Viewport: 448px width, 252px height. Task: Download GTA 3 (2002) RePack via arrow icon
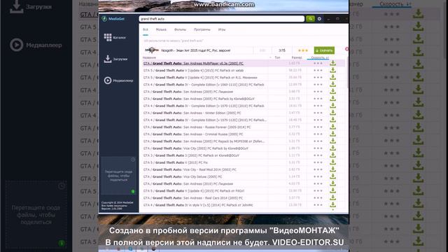click(333, 155)
